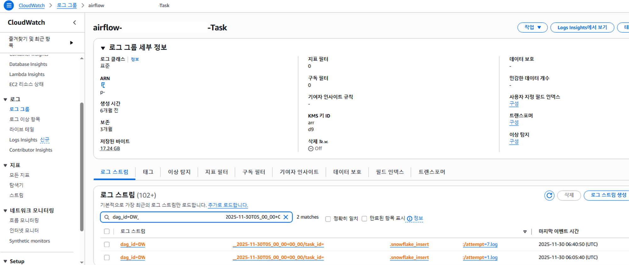
Task: Collapse the CloudWatch sidebar with chevron
Action: coord(75,22)
